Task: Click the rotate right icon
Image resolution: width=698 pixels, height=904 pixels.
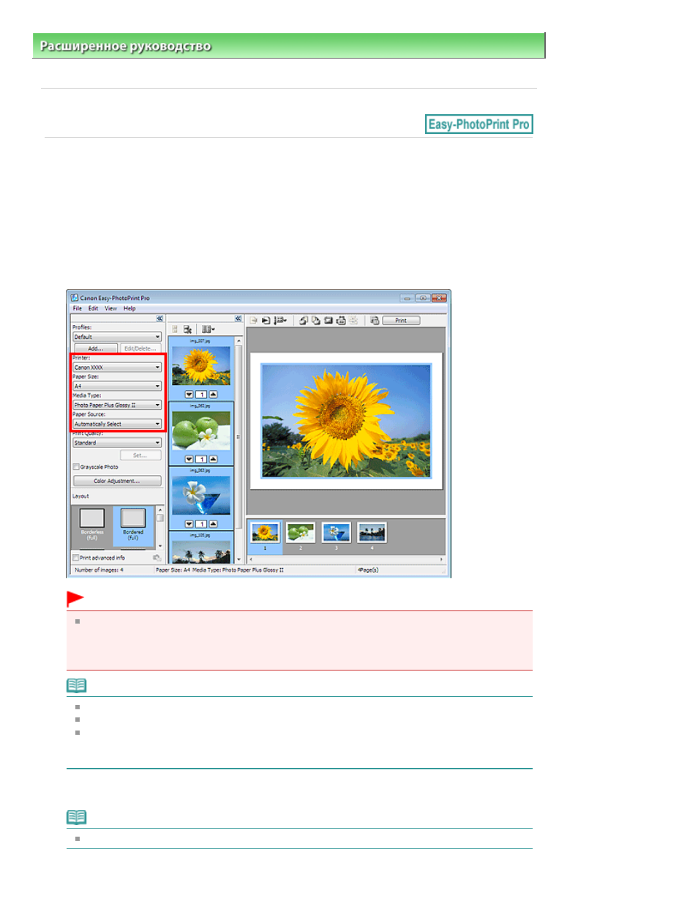Action: pos(316,320)
